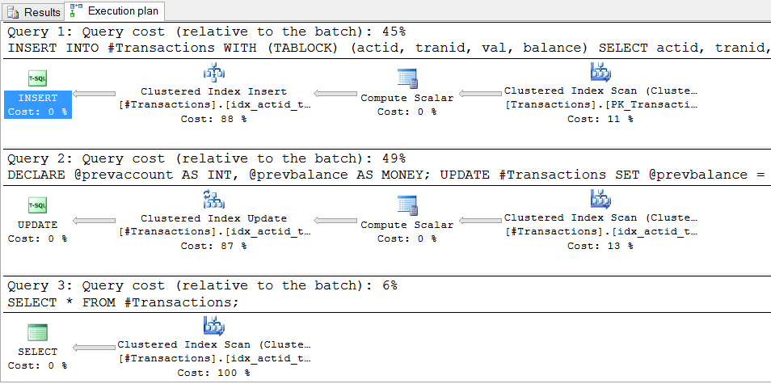
Task: Click Query 1 Compute Scalar icon
Action: [x=407, y=78]
